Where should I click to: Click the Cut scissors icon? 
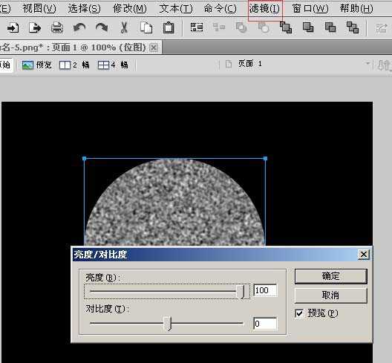pyautogui.click(x=124, y=27)
